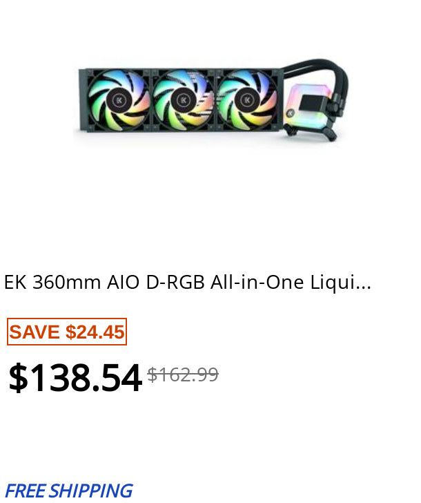421x503 pixels.
Task: Click the truncated "Liqui..." end of title
Action: pos(346,282)
